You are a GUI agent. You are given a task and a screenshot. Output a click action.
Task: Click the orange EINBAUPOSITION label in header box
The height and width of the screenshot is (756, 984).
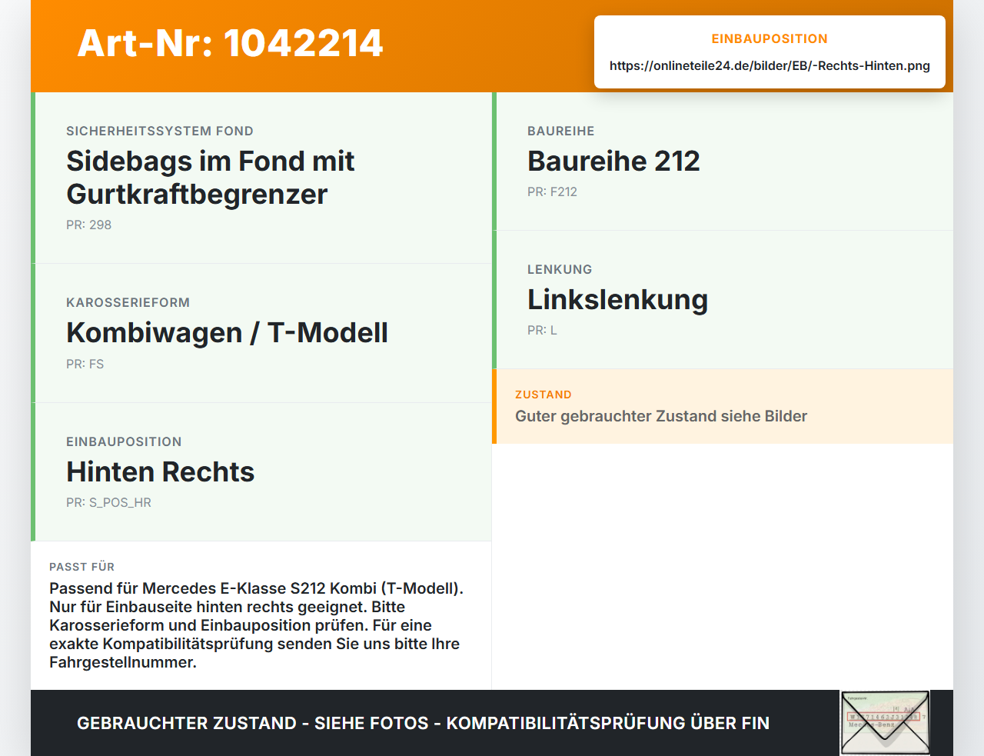(x=770, y=38)
